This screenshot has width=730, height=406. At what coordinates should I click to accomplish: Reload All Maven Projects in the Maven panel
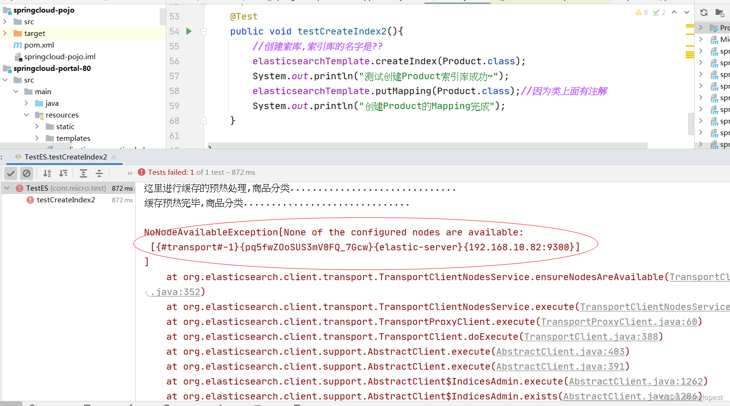tap(704, 13)
